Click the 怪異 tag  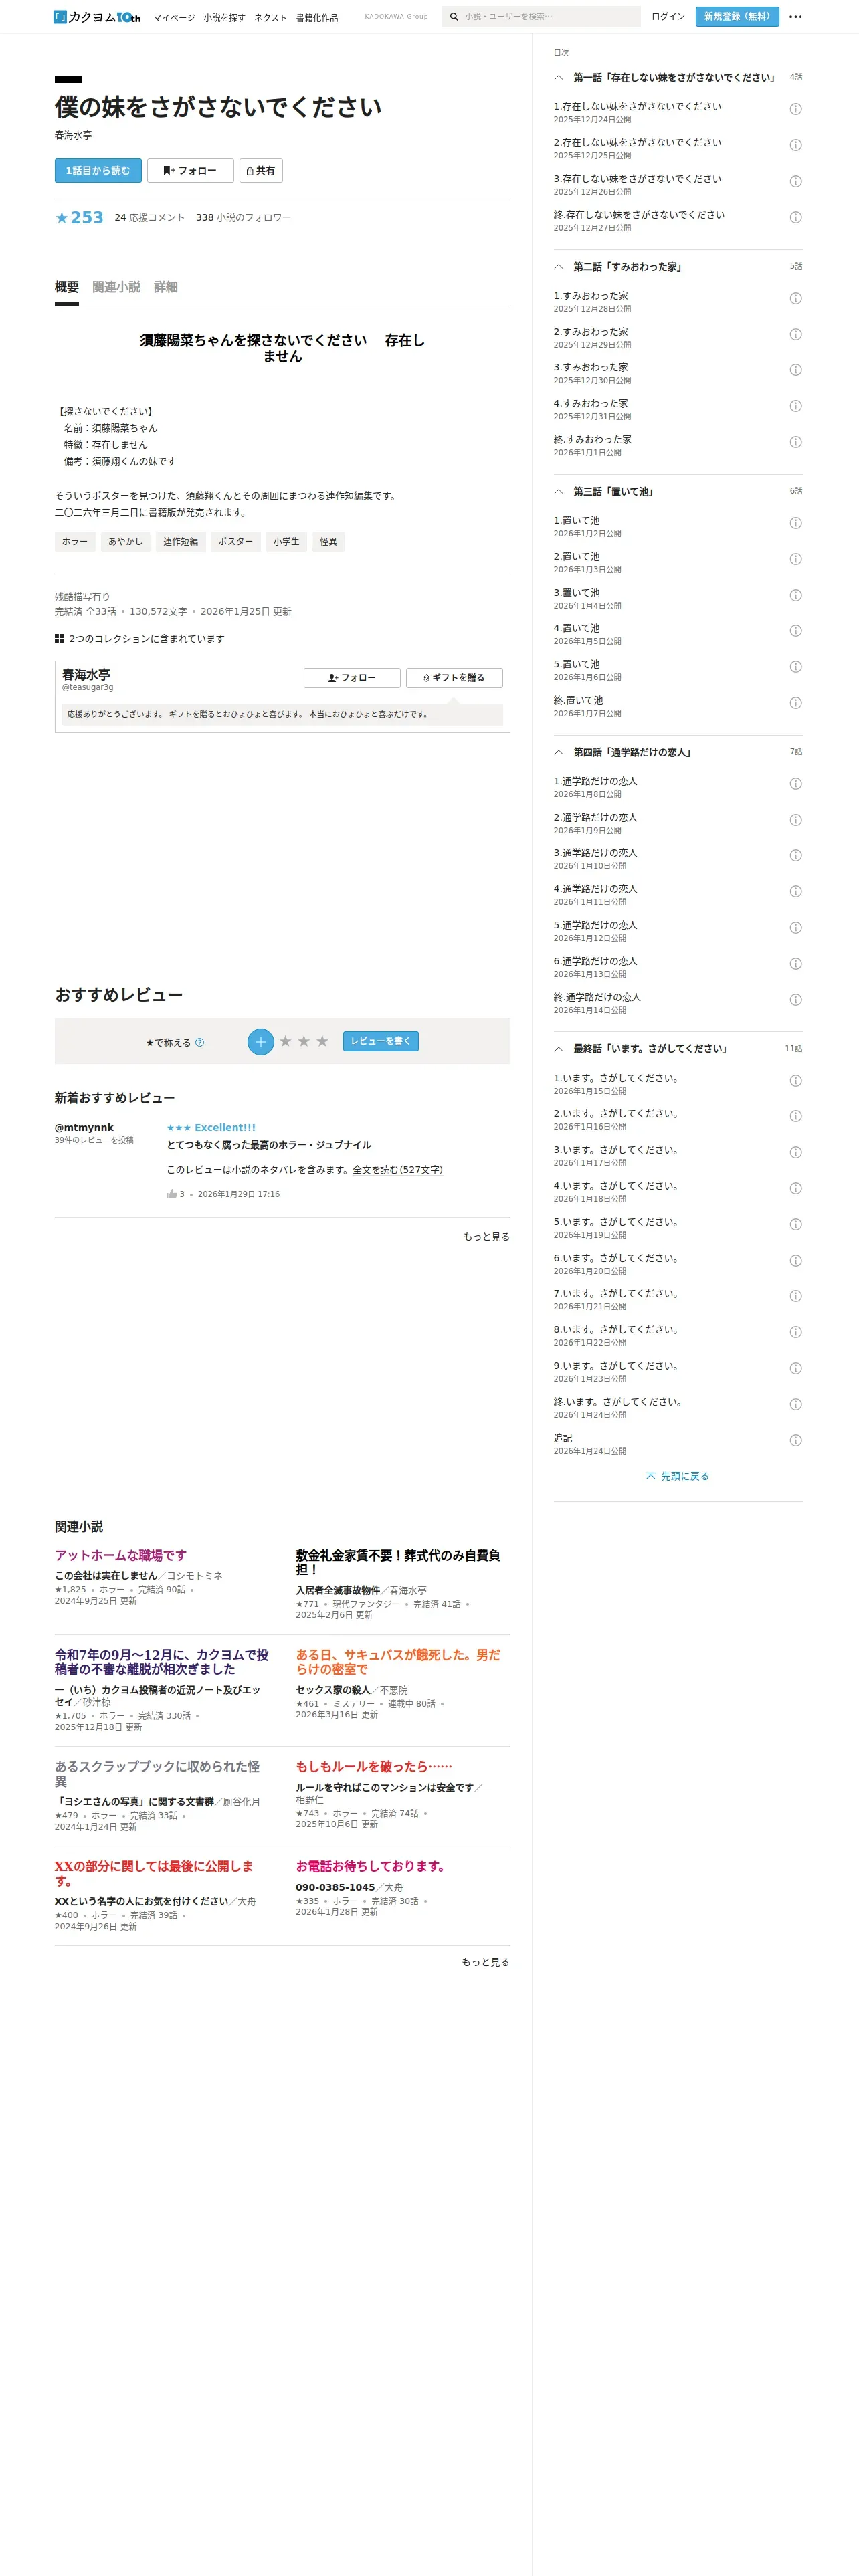[x=328, y=542]
